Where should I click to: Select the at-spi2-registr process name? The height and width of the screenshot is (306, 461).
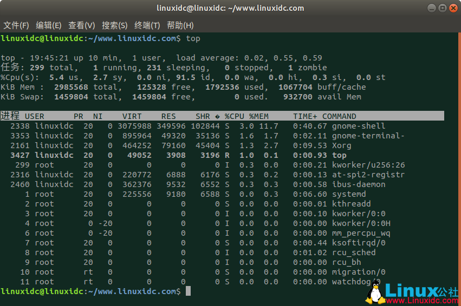[368, 175]
